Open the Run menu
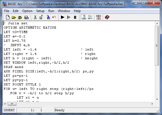Screen dimensions: 162x115 pyautogui.click(x=51, y=11)
